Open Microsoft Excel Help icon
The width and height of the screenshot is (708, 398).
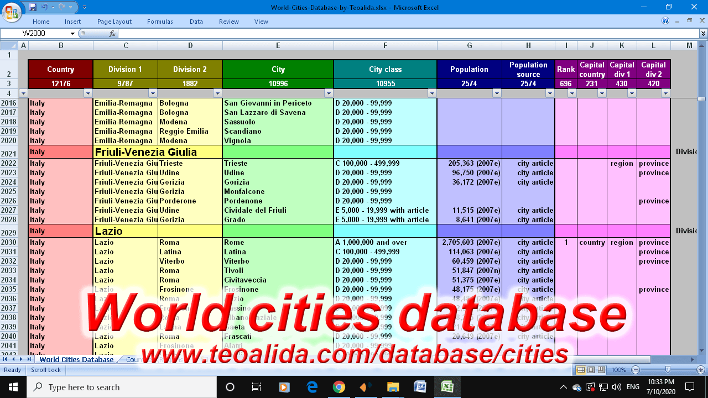pyautogui.click(x=665, y=21)
